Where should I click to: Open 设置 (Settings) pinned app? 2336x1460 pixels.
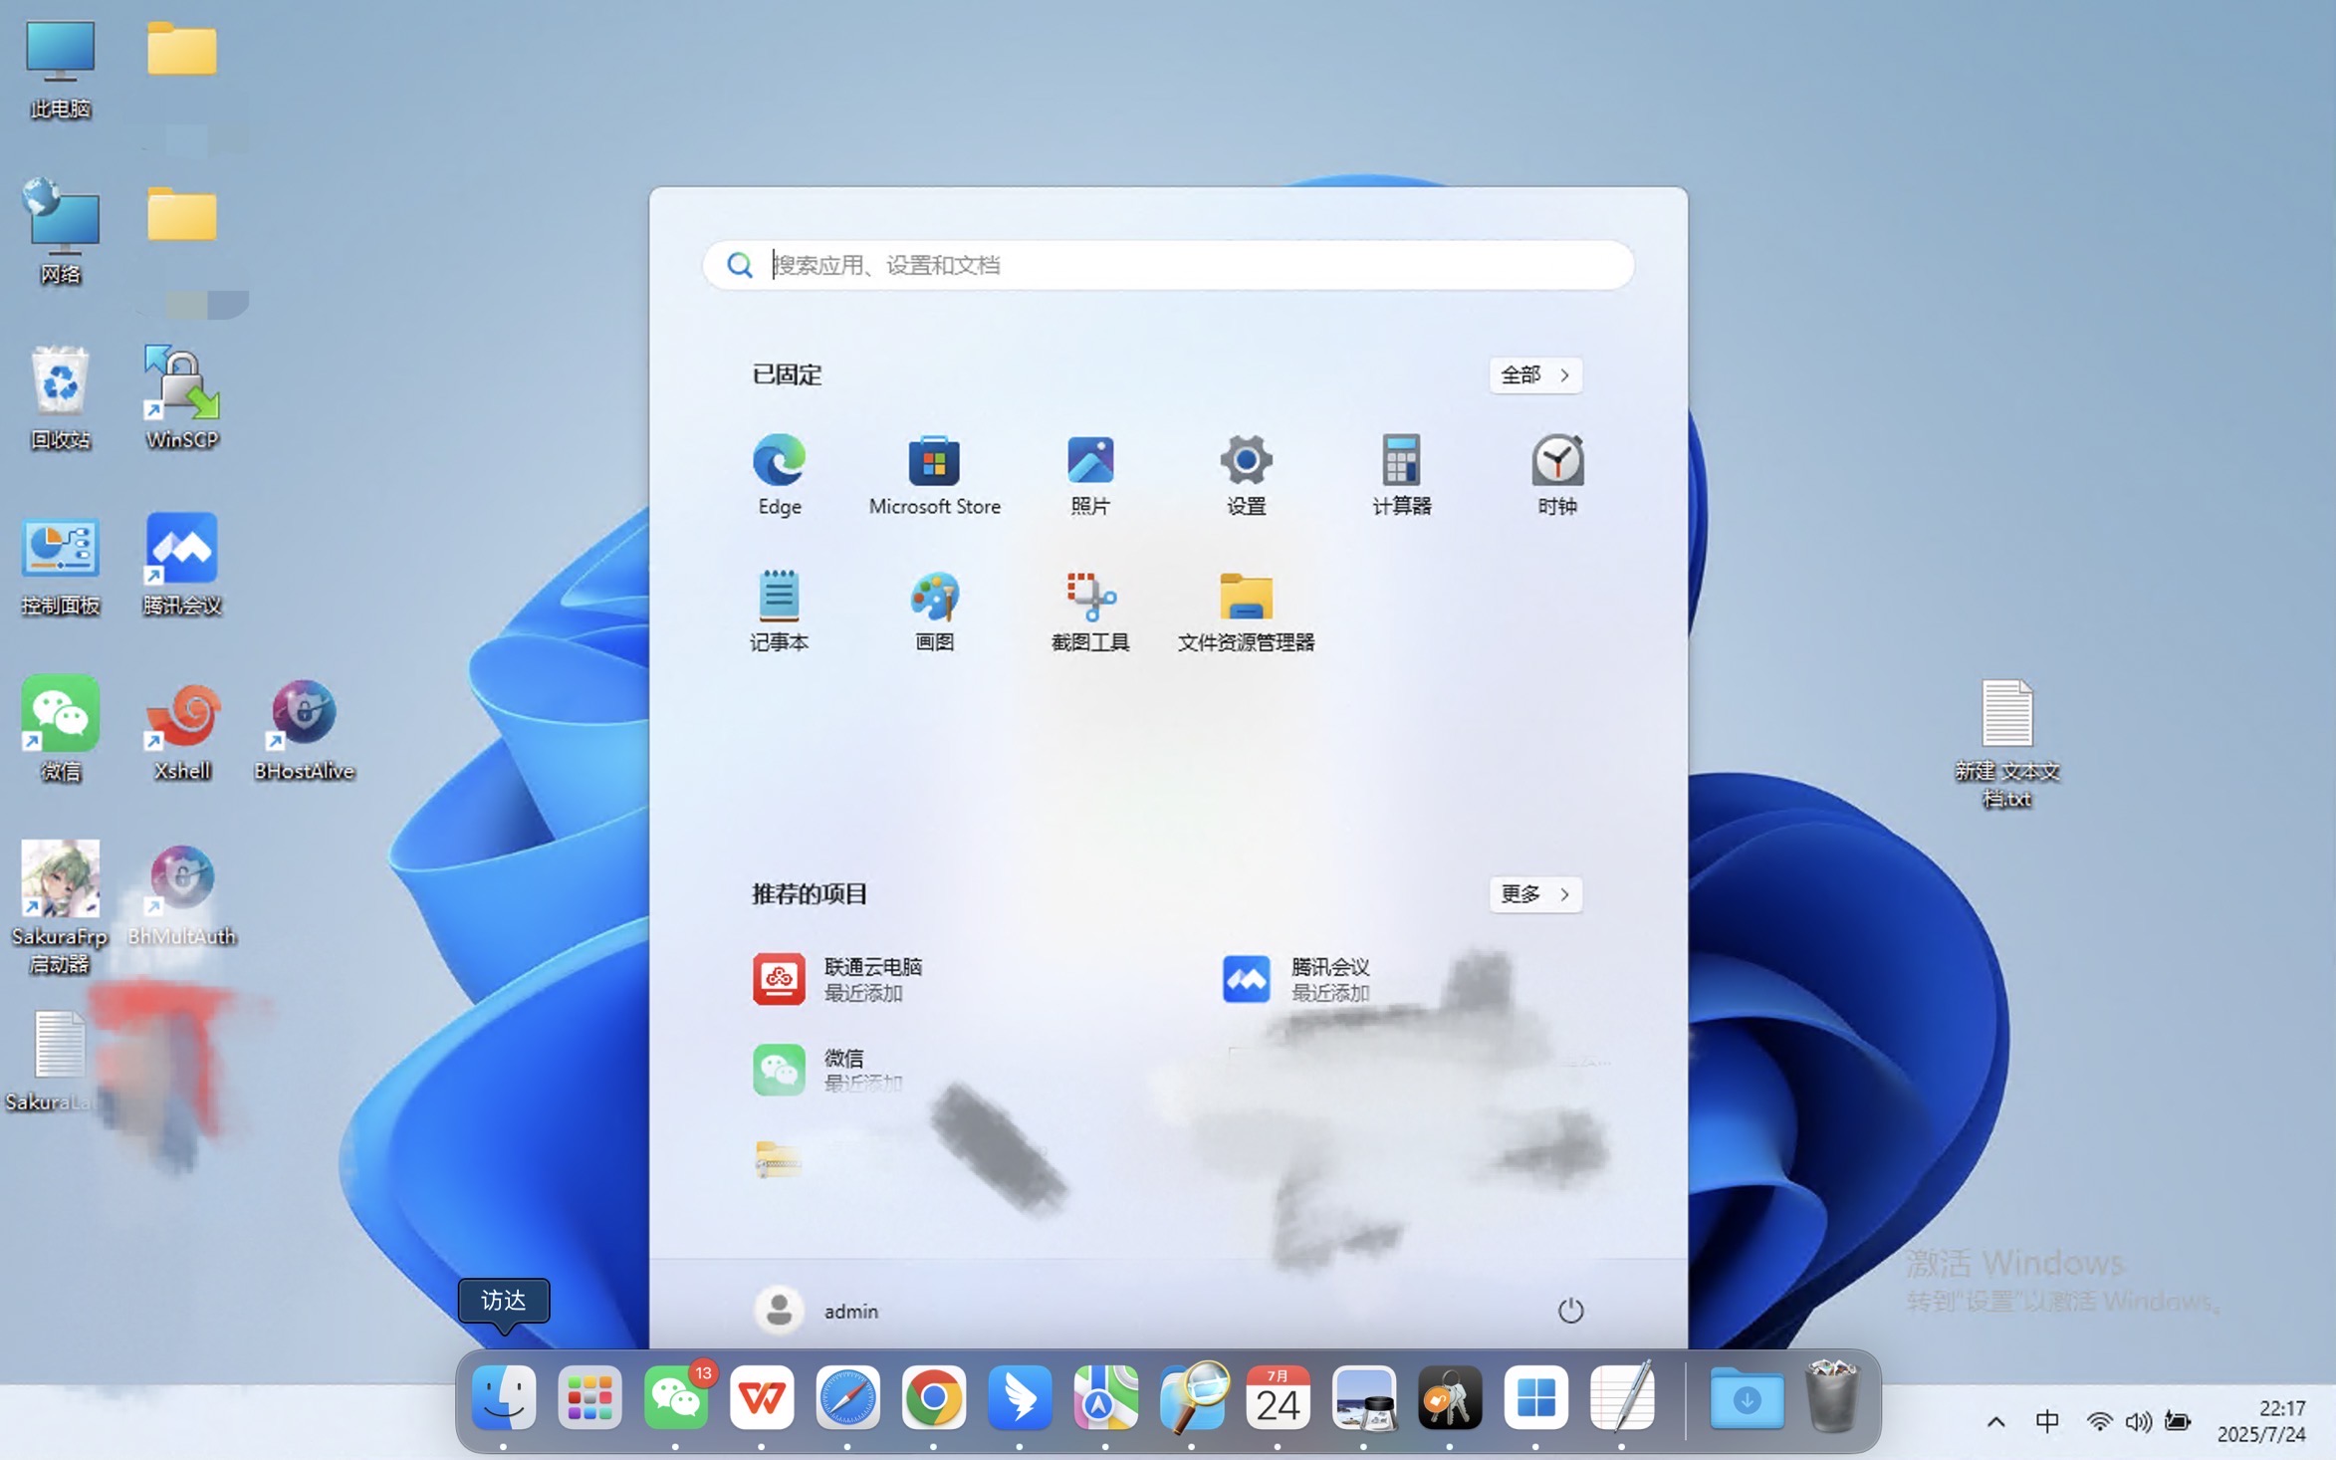[x=1245, y=475]
